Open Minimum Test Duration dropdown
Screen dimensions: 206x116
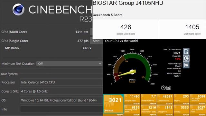click(70, 64)
